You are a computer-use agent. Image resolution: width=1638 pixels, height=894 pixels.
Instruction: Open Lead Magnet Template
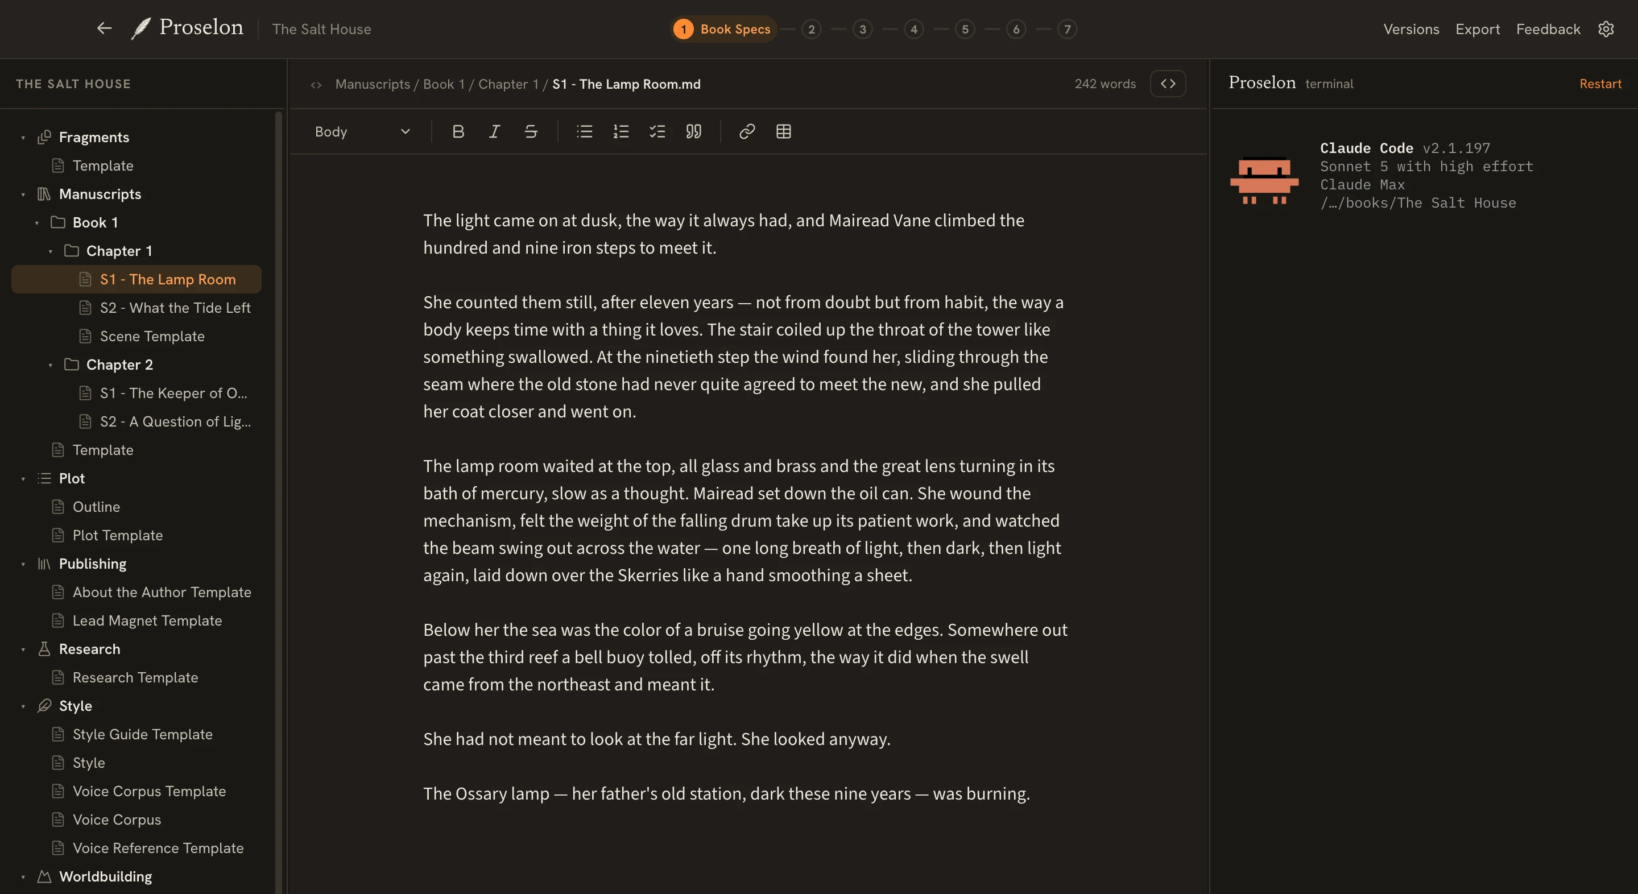pos(136,620)
